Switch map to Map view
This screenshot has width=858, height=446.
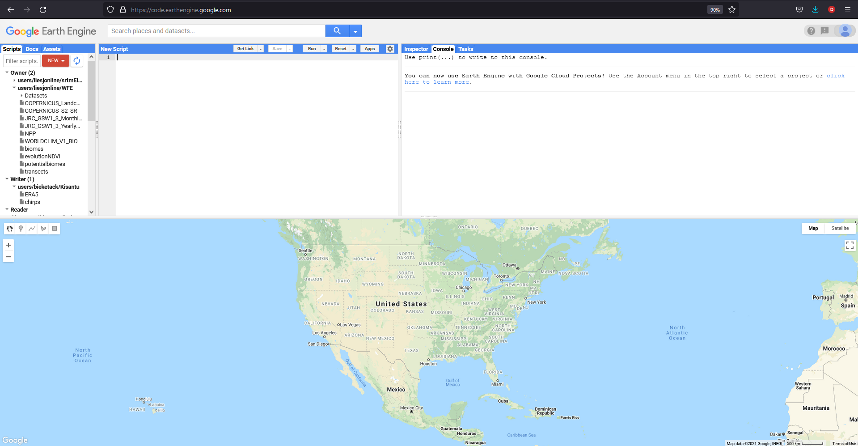[x=813, y=228]
